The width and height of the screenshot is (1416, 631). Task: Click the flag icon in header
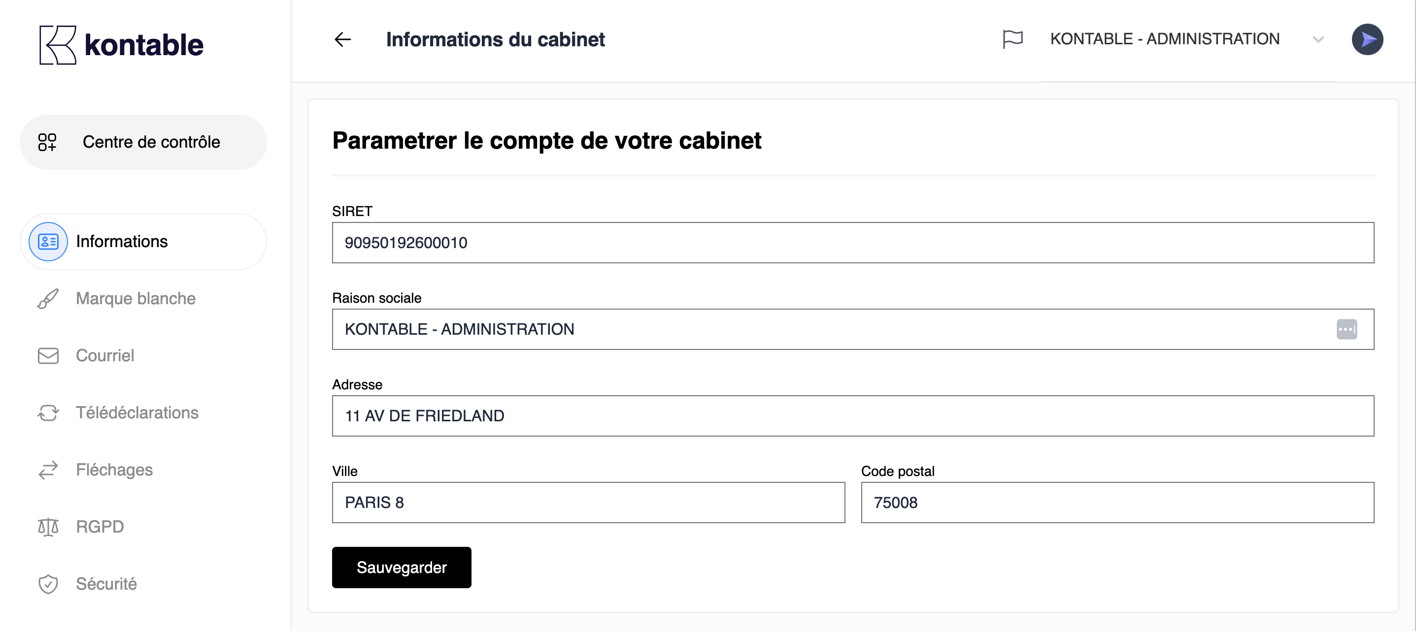coord(1012,39)
